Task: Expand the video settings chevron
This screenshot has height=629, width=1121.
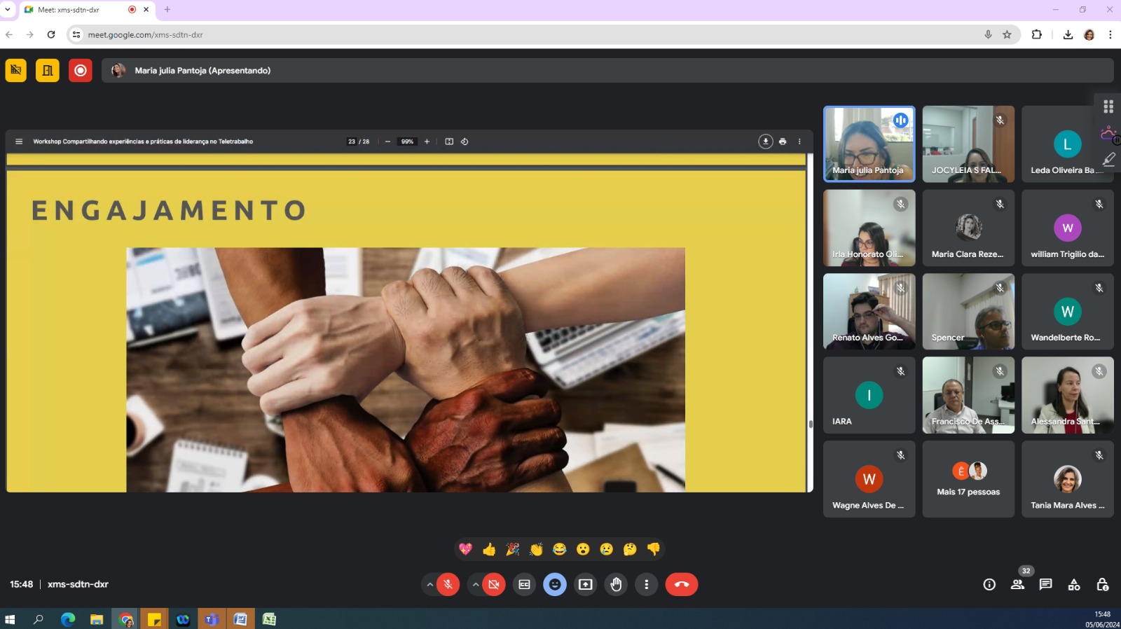Action: [x=476, y=584]
